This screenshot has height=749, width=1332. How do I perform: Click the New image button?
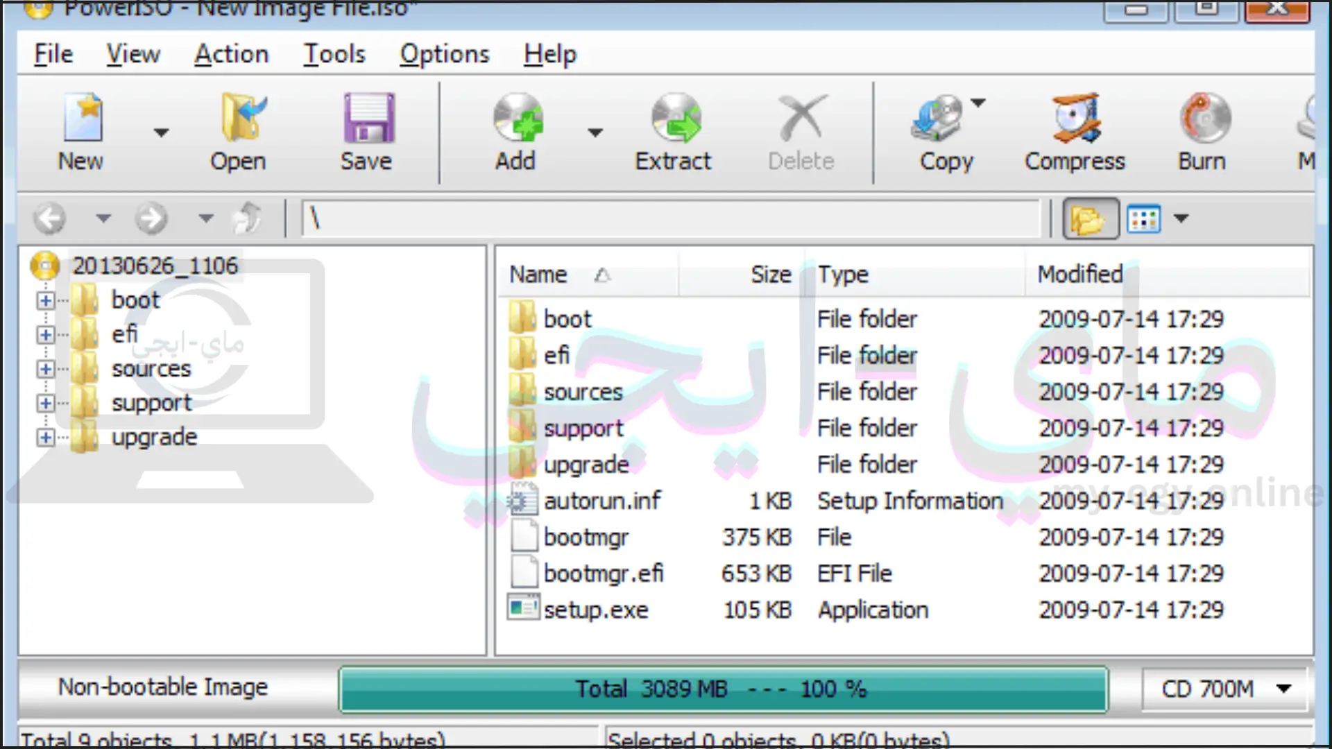(x=80, y=131)
